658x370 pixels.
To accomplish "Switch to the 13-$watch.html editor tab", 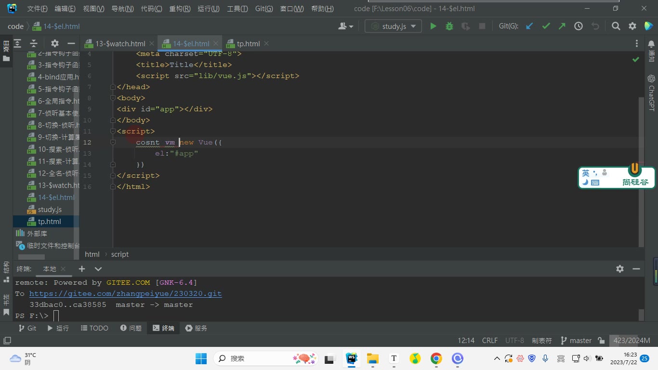I will pyautogui.click(x=120, y=43).
